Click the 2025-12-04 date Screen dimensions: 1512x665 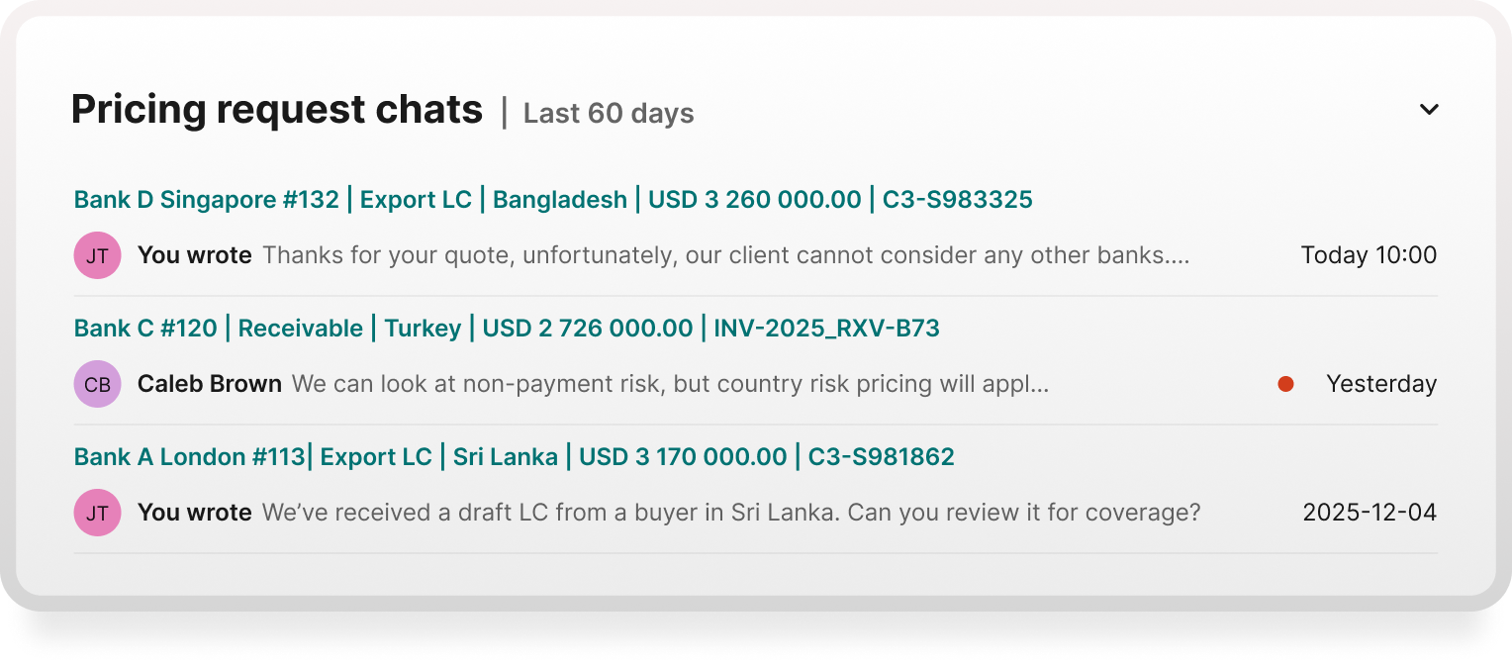[1369, 513]
